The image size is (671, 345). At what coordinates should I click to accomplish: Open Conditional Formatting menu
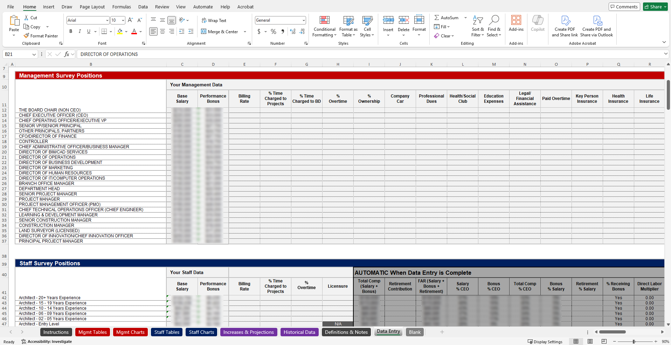324,26
